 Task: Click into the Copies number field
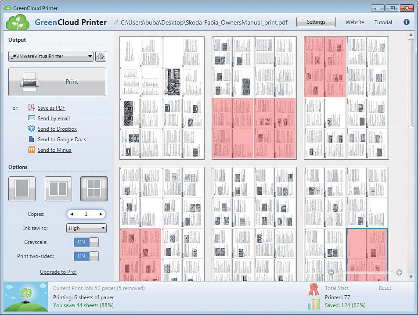[86, 214]
